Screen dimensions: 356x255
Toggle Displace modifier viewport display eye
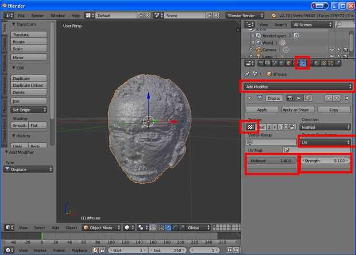299,98
